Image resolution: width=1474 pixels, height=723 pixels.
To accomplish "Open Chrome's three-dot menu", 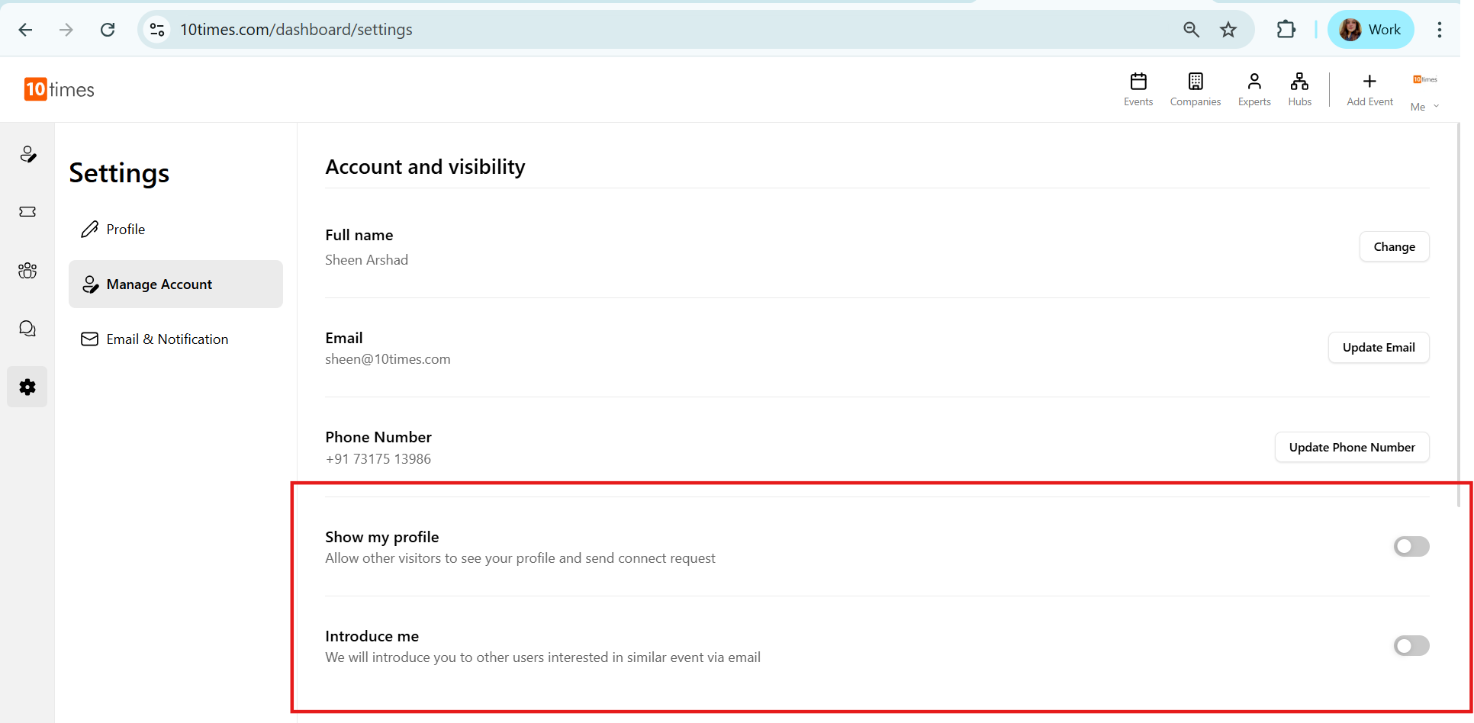I will point(1440,30).
